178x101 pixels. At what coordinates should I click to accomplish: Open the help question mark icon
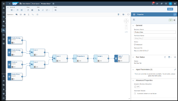[166, 4]
